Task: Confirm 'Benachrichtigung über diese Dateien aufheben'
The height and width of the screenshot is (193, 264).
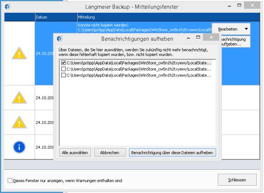Action: [x=172, y=152]
